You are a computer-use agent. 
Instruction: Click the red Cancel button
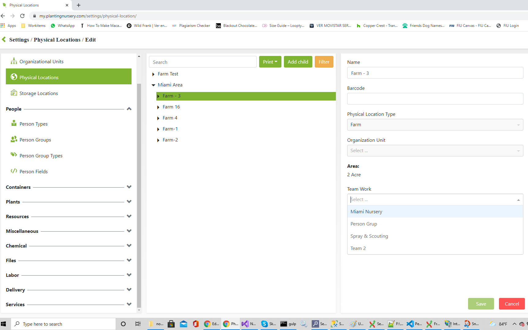click(511, 304)
